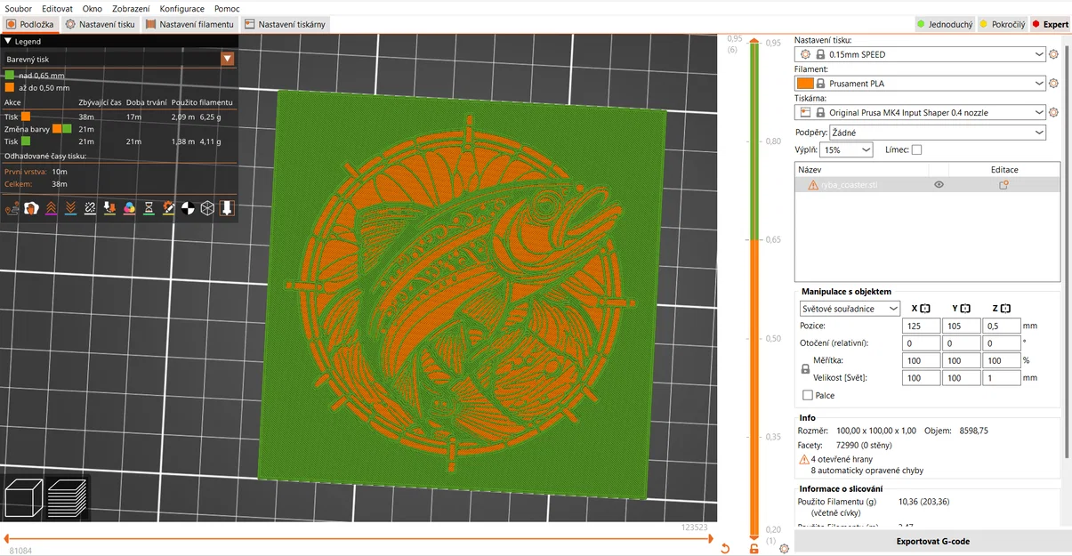This screenshot has height=556, width=1072.
Task: Switch to Nastavení tisku tab
Action: coord(101,24)
